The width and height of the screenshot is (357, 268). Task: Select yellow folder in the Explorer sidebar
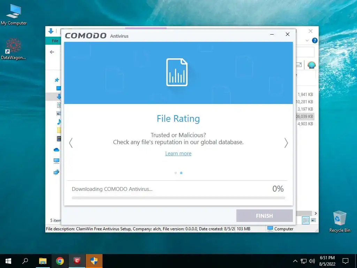pyautogui.click(x=59, y=130)
